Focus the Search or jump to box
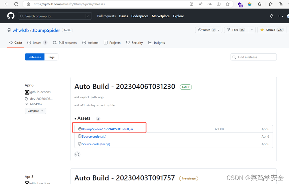289x184 pixels. pos(55,16)
